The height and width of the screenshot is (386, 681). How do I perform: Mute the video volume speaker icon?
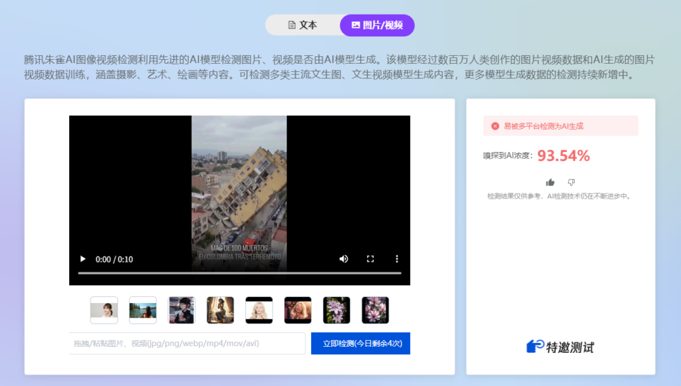(344, 259)
